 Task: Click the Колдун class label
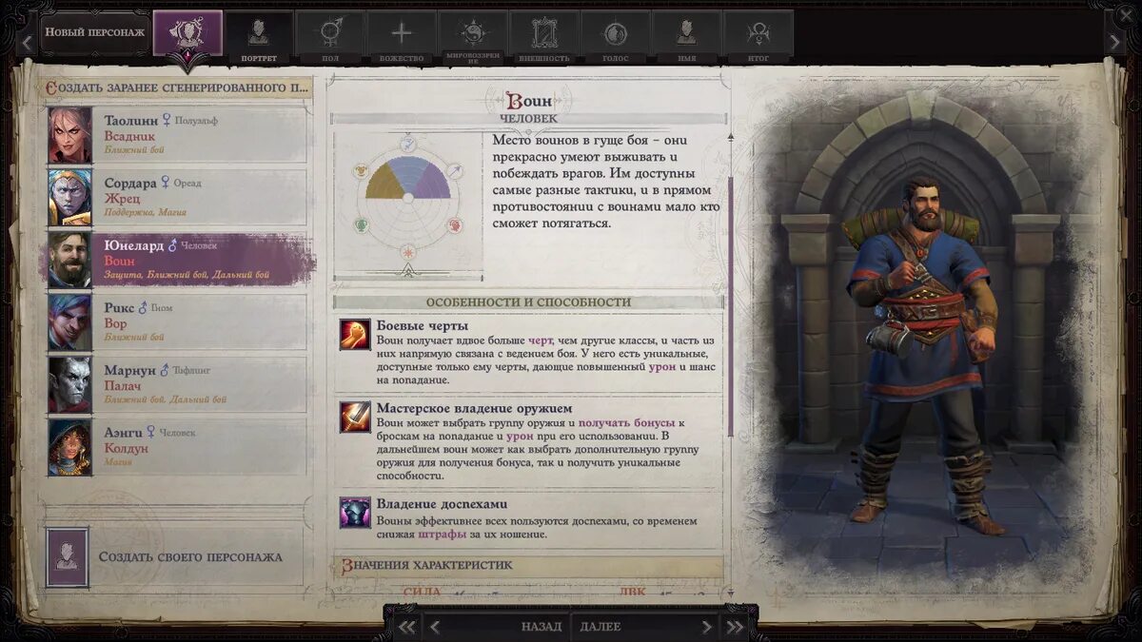(x=126, y=449)
